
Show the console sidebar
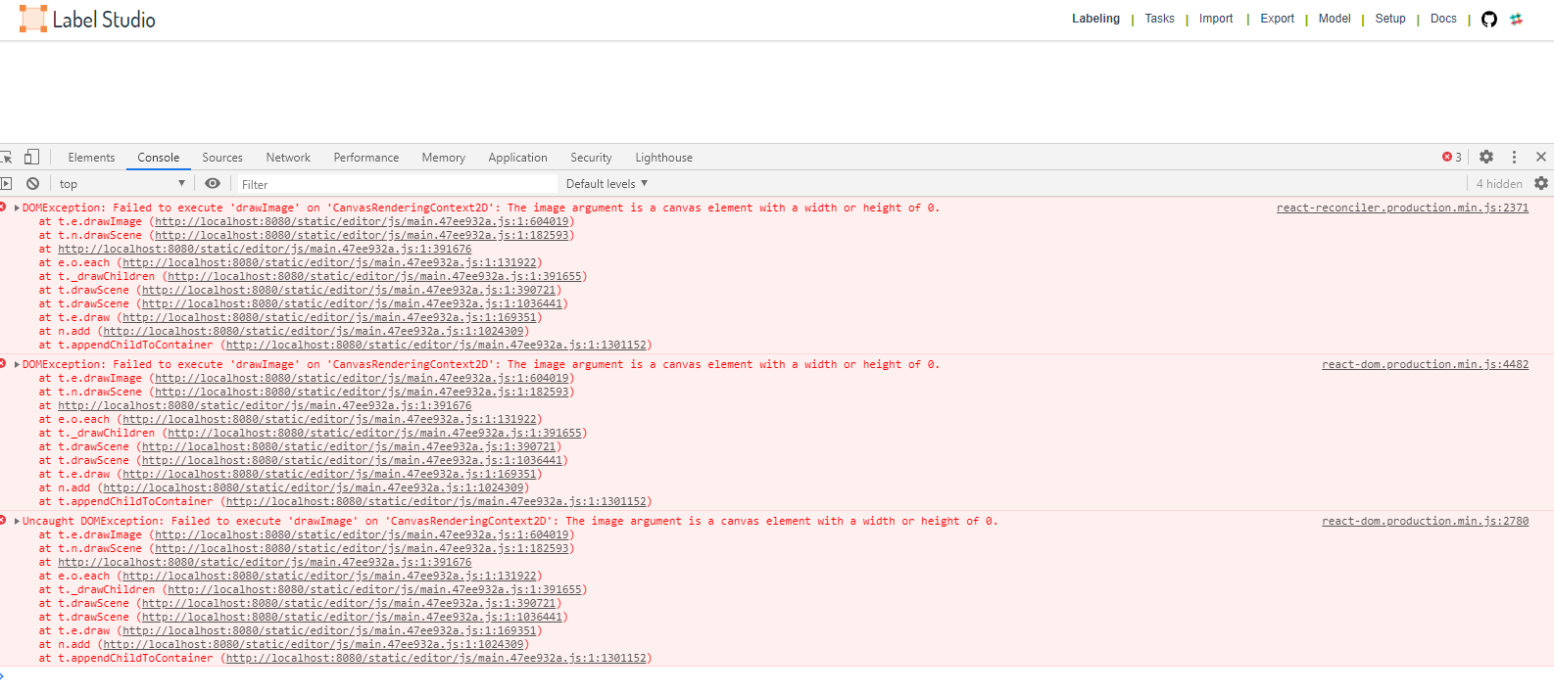click(x=6, y=183)
